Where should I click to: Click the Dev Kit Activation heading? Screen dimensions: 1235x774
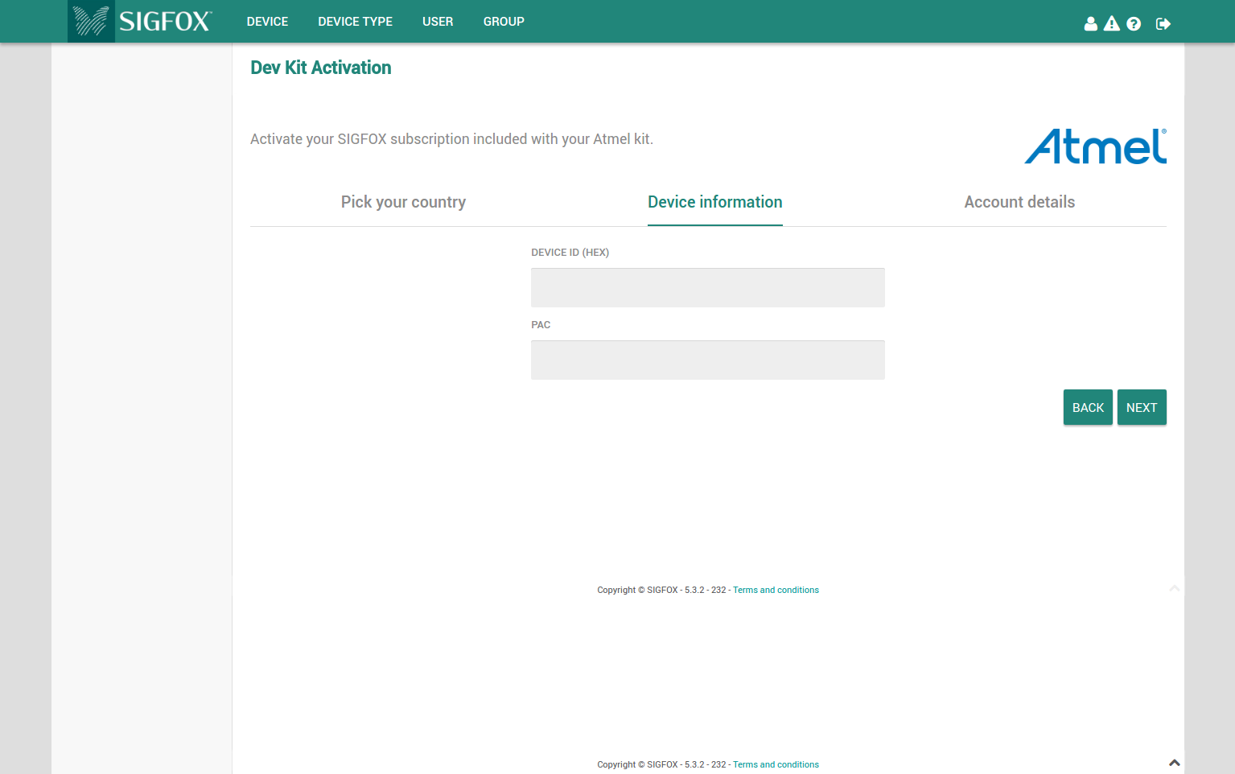click(321, 68)
